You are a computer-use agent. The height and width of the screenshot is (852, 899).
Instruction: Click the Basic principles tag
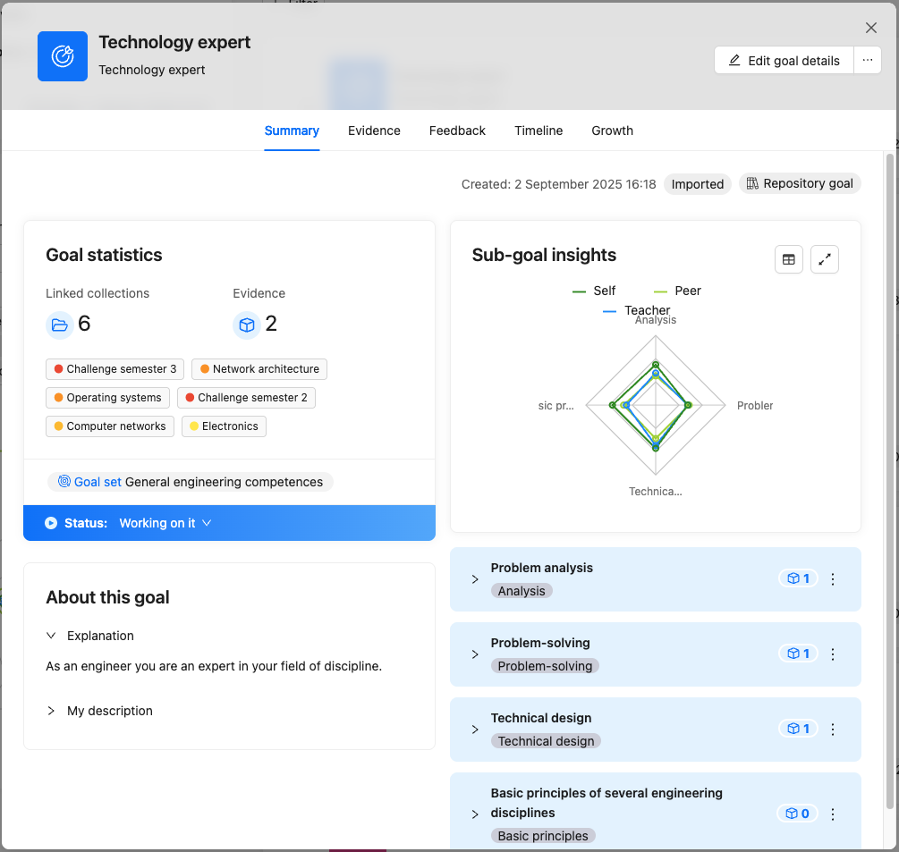pos(543,836)
